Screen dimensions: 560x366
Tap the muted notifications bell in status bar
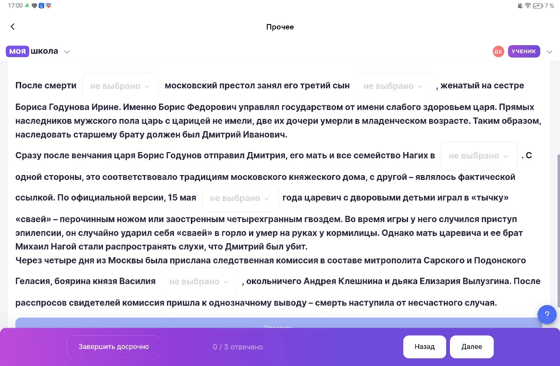pos(520,6)
